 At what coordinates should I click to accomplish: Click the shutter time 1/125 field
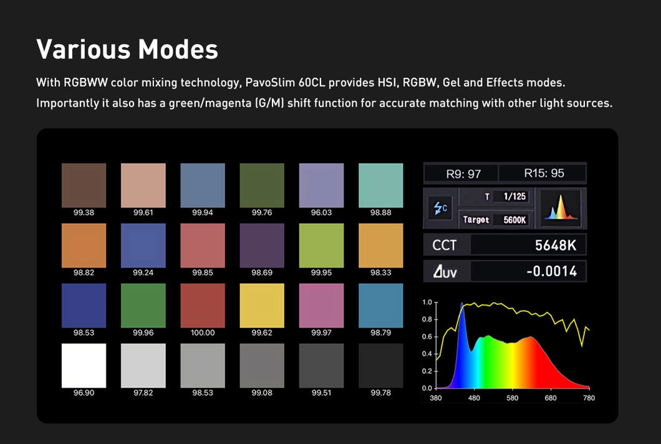pyautogui.click(x=506, y=196)
